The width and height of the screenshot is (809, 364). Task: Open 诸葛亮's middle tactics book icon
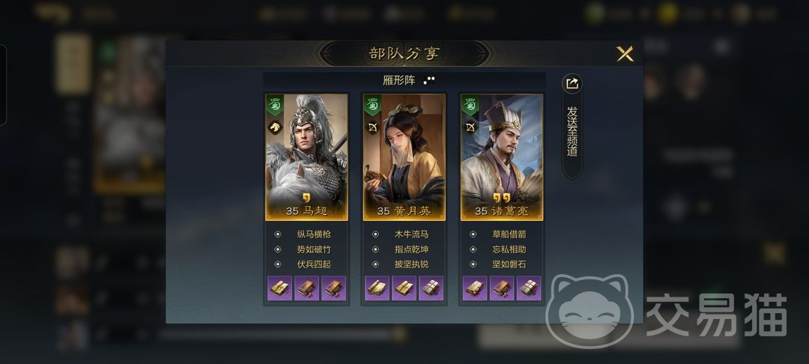point(501,288)
